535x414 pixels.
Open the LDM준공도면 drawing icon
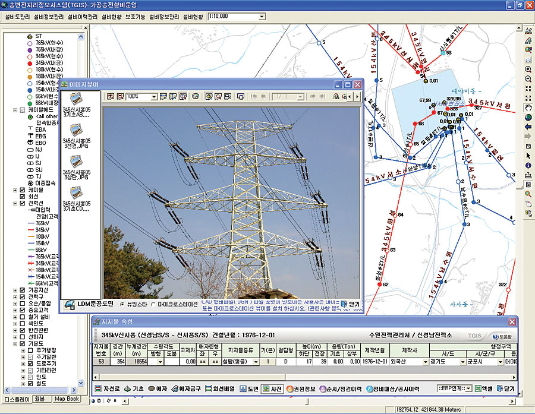[x=70, y=304]
